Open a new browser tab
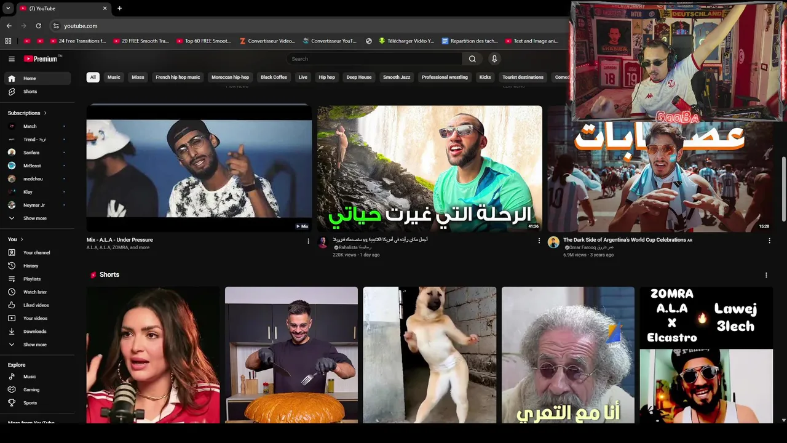Viewport: 787px width, 443px height. 119,8
